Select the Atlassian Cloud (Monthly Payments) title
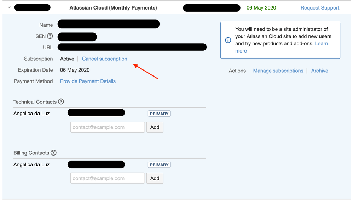The width and height of the screenshot is (353, 201). 113,8
